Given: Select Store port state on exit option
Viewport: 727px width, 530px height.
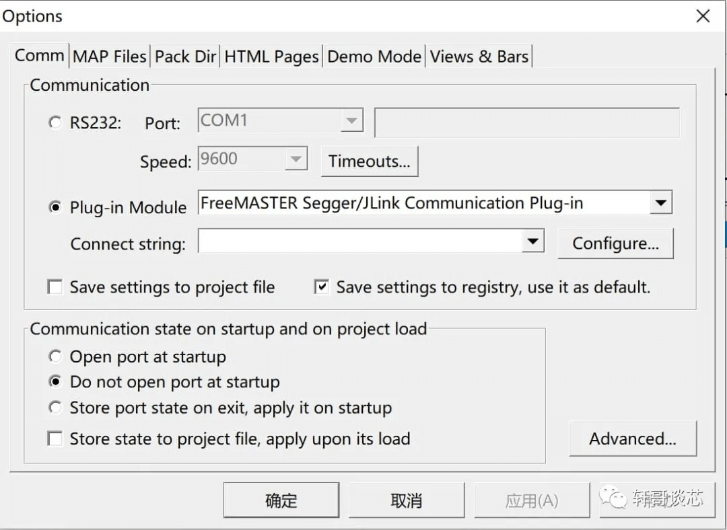Looking at the screenshot, I should click(x=55, y=408).
